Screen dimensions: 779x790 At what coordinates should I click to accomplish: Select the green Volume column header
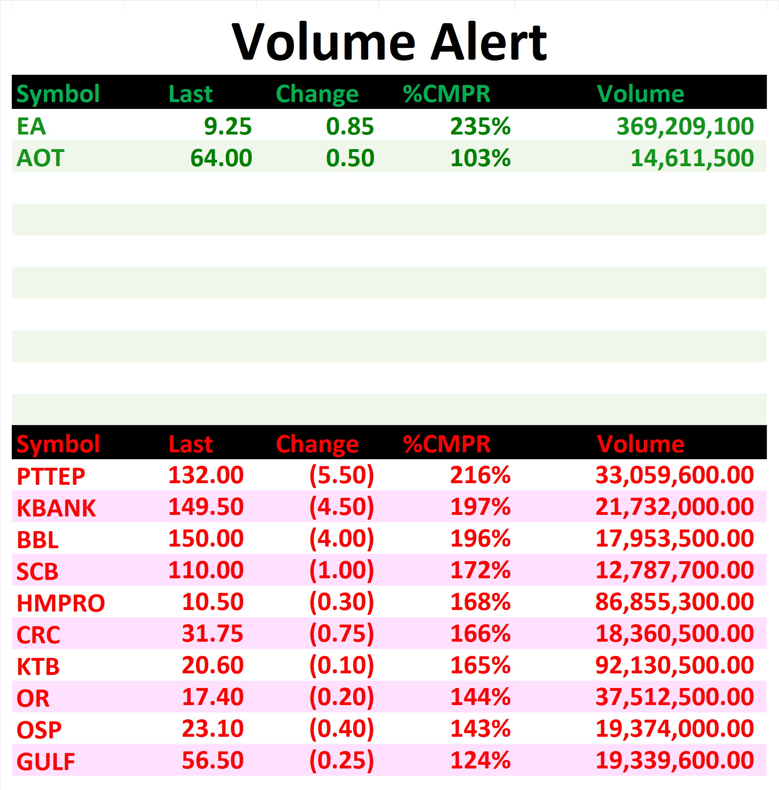(640, 93)
